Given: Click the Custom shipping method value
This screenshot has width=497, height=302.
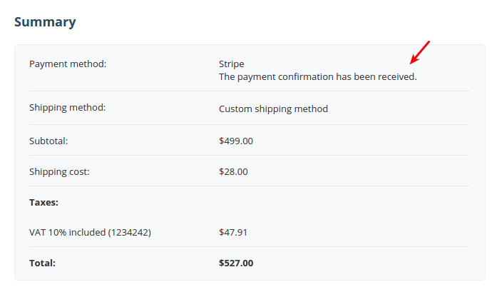Looking at the screenshot, I should click(x=273, y=109).
